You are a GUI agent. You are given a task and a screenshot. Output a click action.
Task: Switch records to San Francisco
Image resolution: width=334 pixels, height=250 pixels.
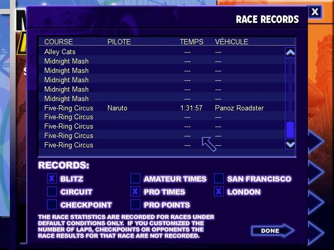(219, 179)
